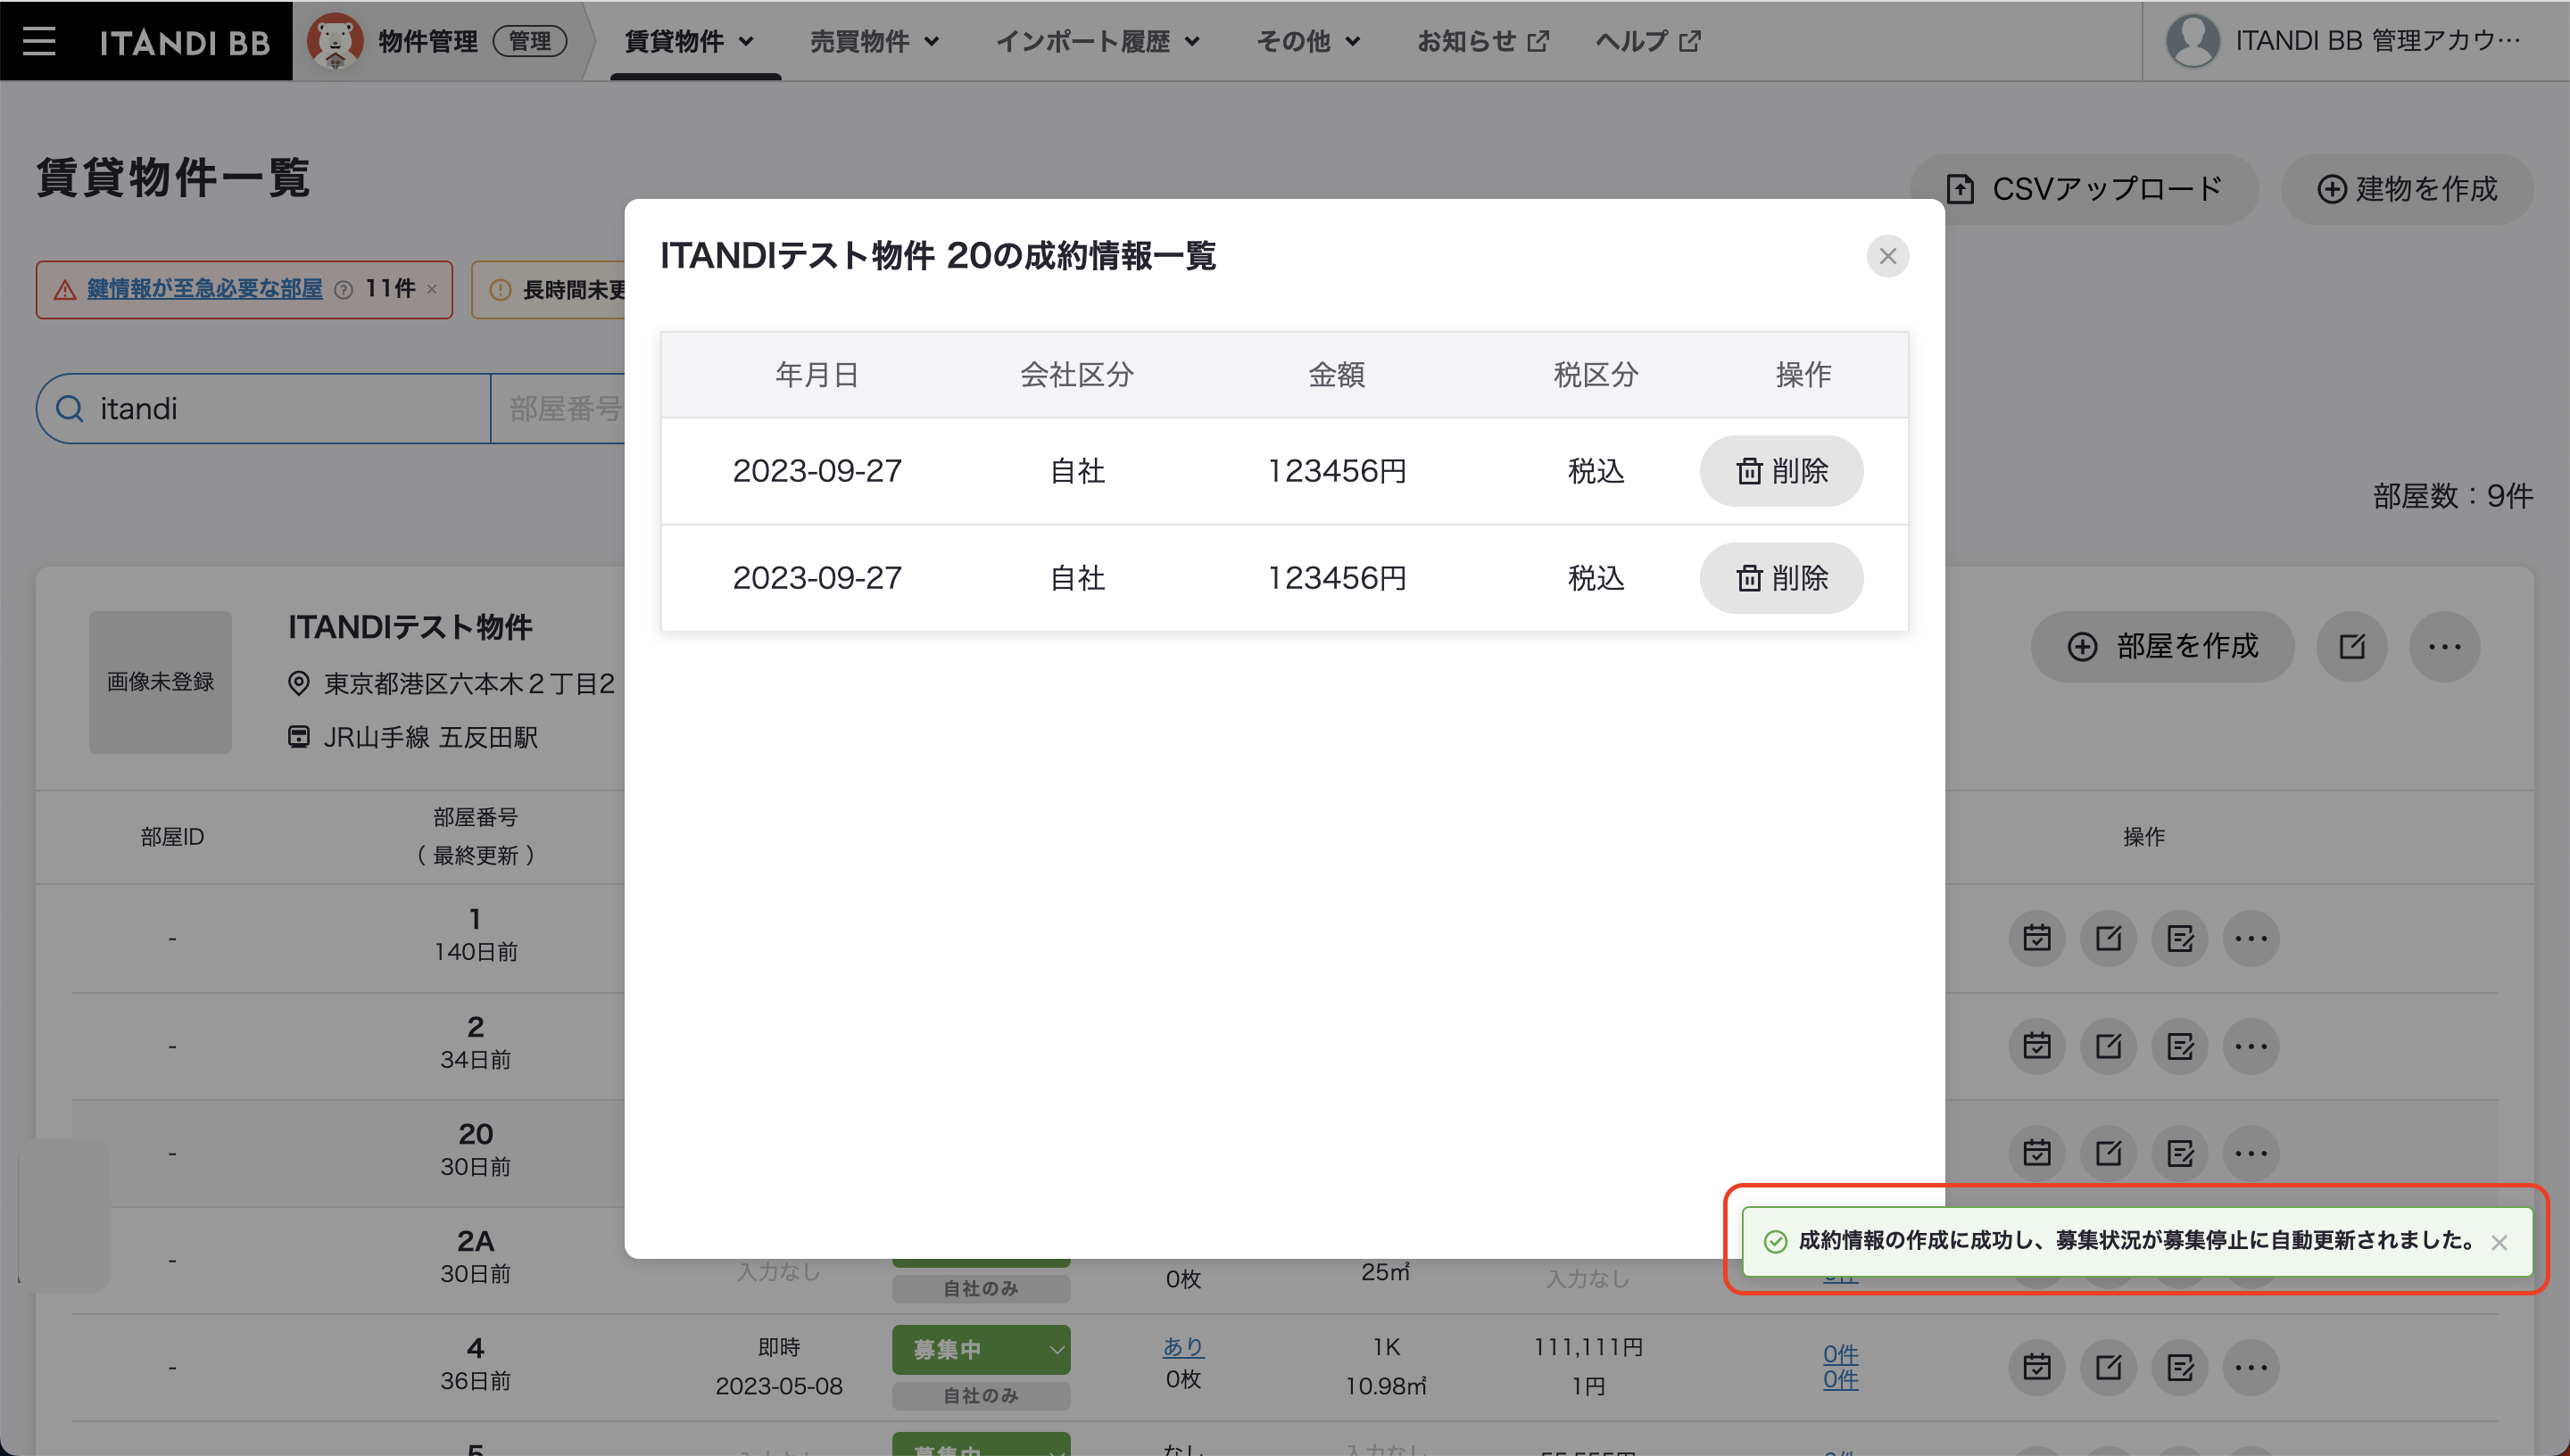Click calendar icon for room 1
This screenshot has width=2570, height=1456.
[x=2037, y=939]
